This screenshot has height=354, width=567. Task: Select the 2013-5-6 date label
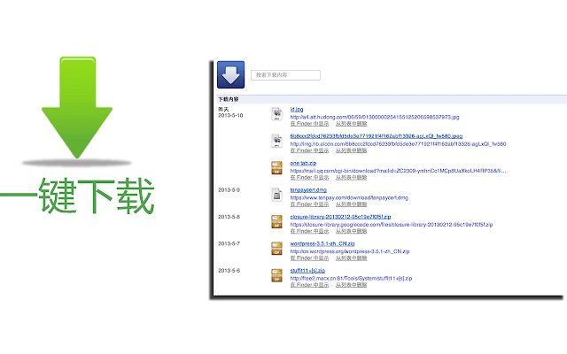(229, 271)
